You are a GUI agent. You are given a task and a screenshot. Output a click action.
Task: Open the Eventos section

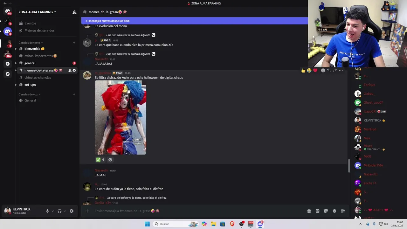click(46, 23)
